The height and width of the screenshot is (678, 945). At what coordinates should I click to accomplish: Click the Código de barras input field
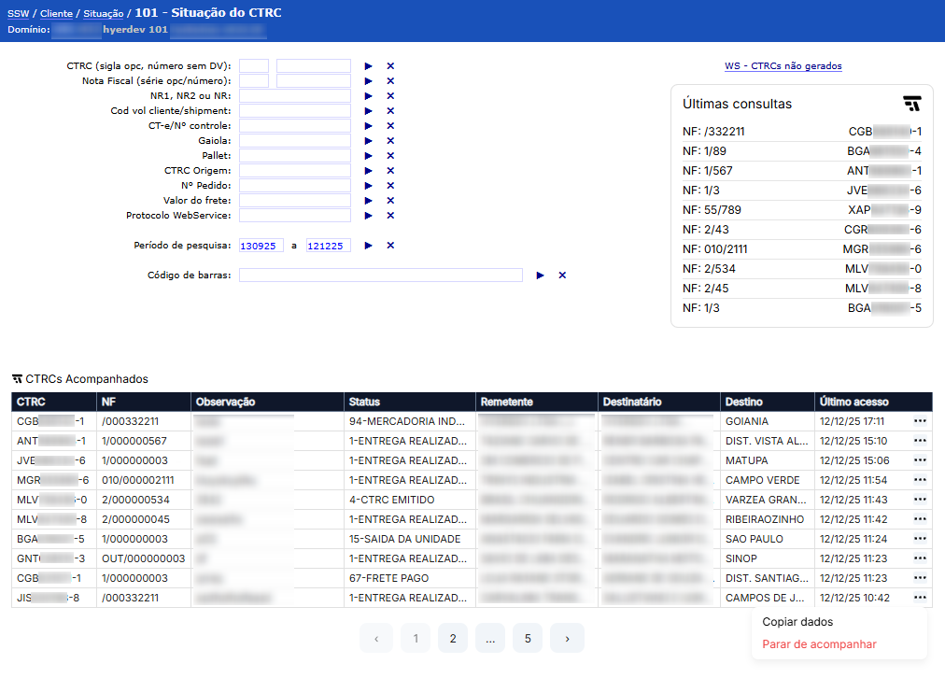[x=380, y=275]
